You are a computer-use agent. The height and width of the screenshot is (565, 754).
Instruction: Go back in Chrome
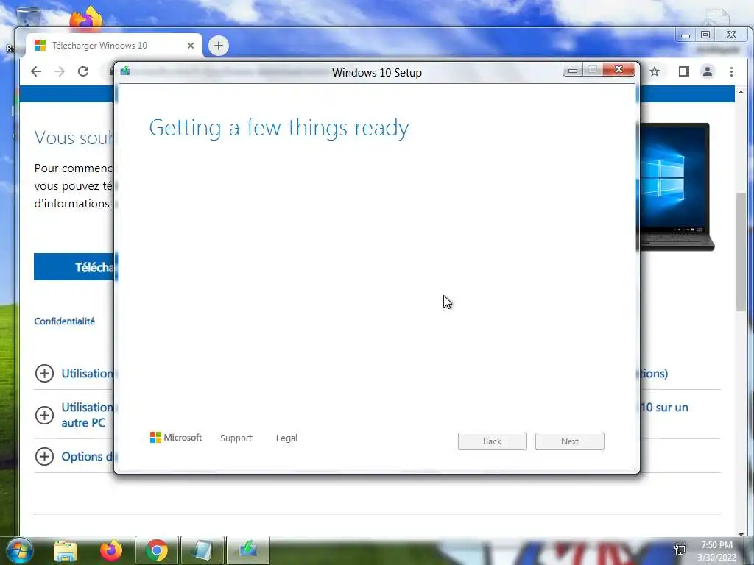click(36, 71)
